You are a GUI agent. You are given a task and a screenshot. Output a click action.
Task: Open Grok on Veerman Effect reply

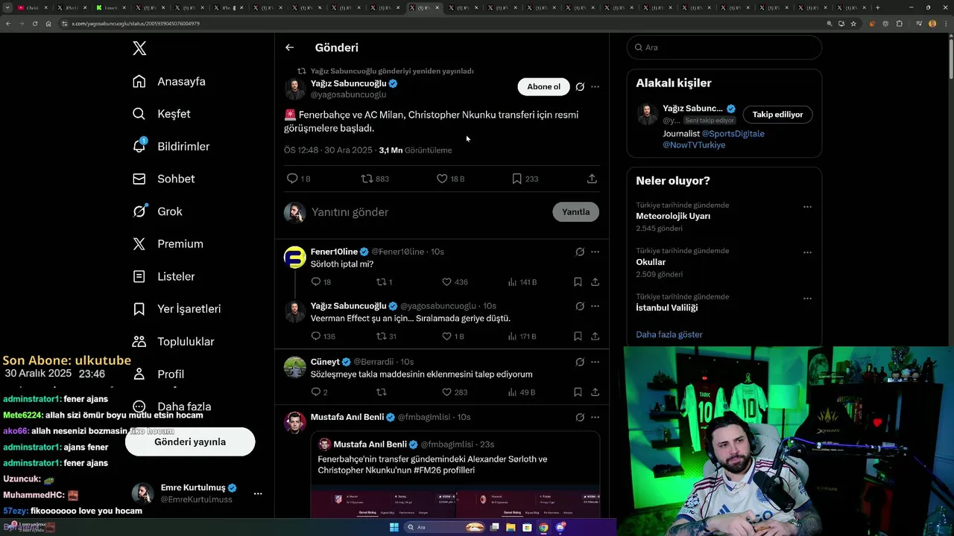[x=580, y=306]
